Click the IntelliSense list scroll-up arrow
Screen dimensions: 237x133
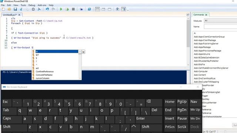pyautogui.click(x=80, y=52)
